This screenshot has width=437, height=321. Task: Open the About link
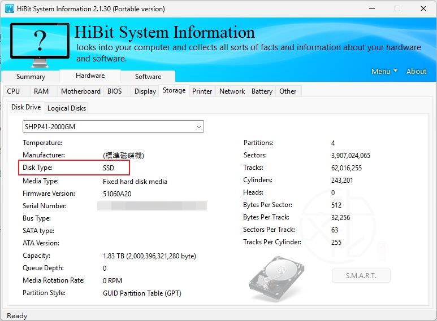(416, 71)
